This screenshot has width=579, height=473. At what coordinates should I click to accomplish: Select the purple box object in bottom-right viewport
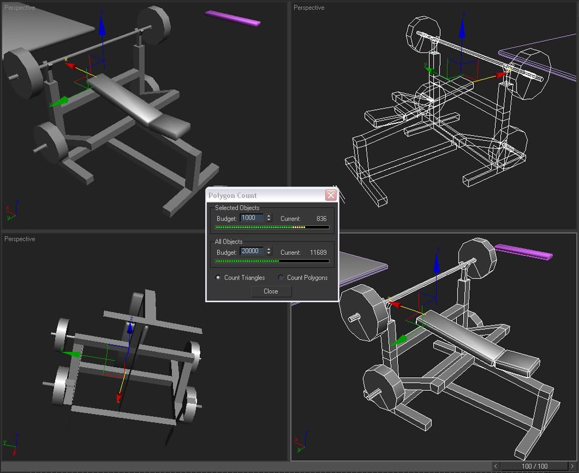coord(523,252)
